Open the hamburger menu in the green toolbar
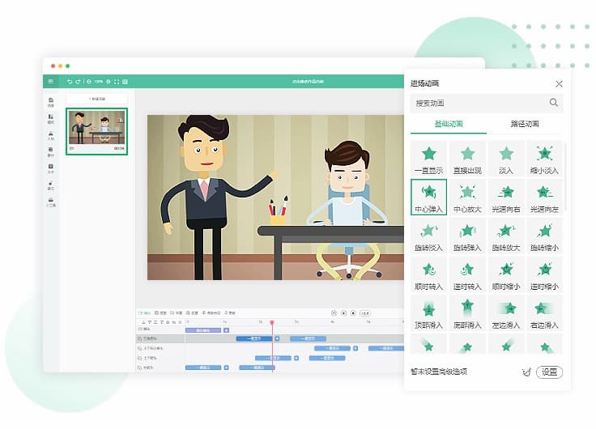Screen dimensions: 596x429 (x=50, y=81)
